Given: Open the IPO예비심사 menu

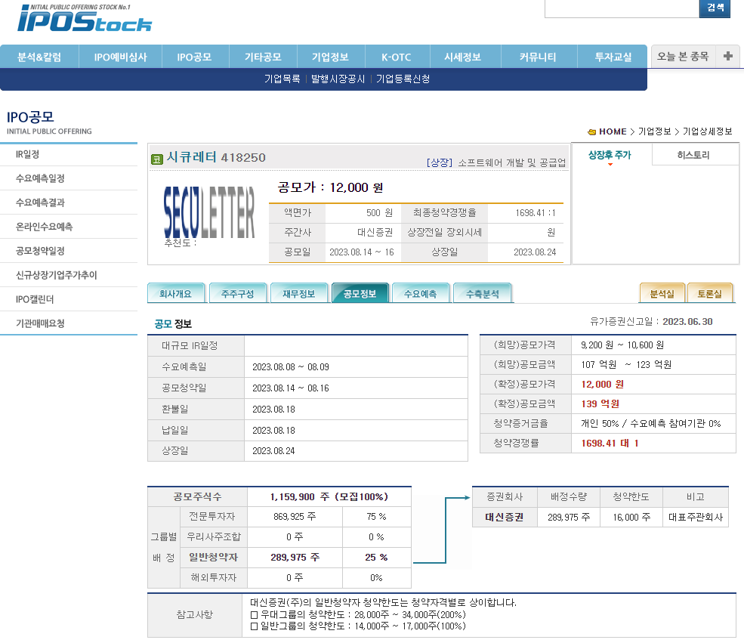Looking at the screenshot, I should click(x=121, y=57).
